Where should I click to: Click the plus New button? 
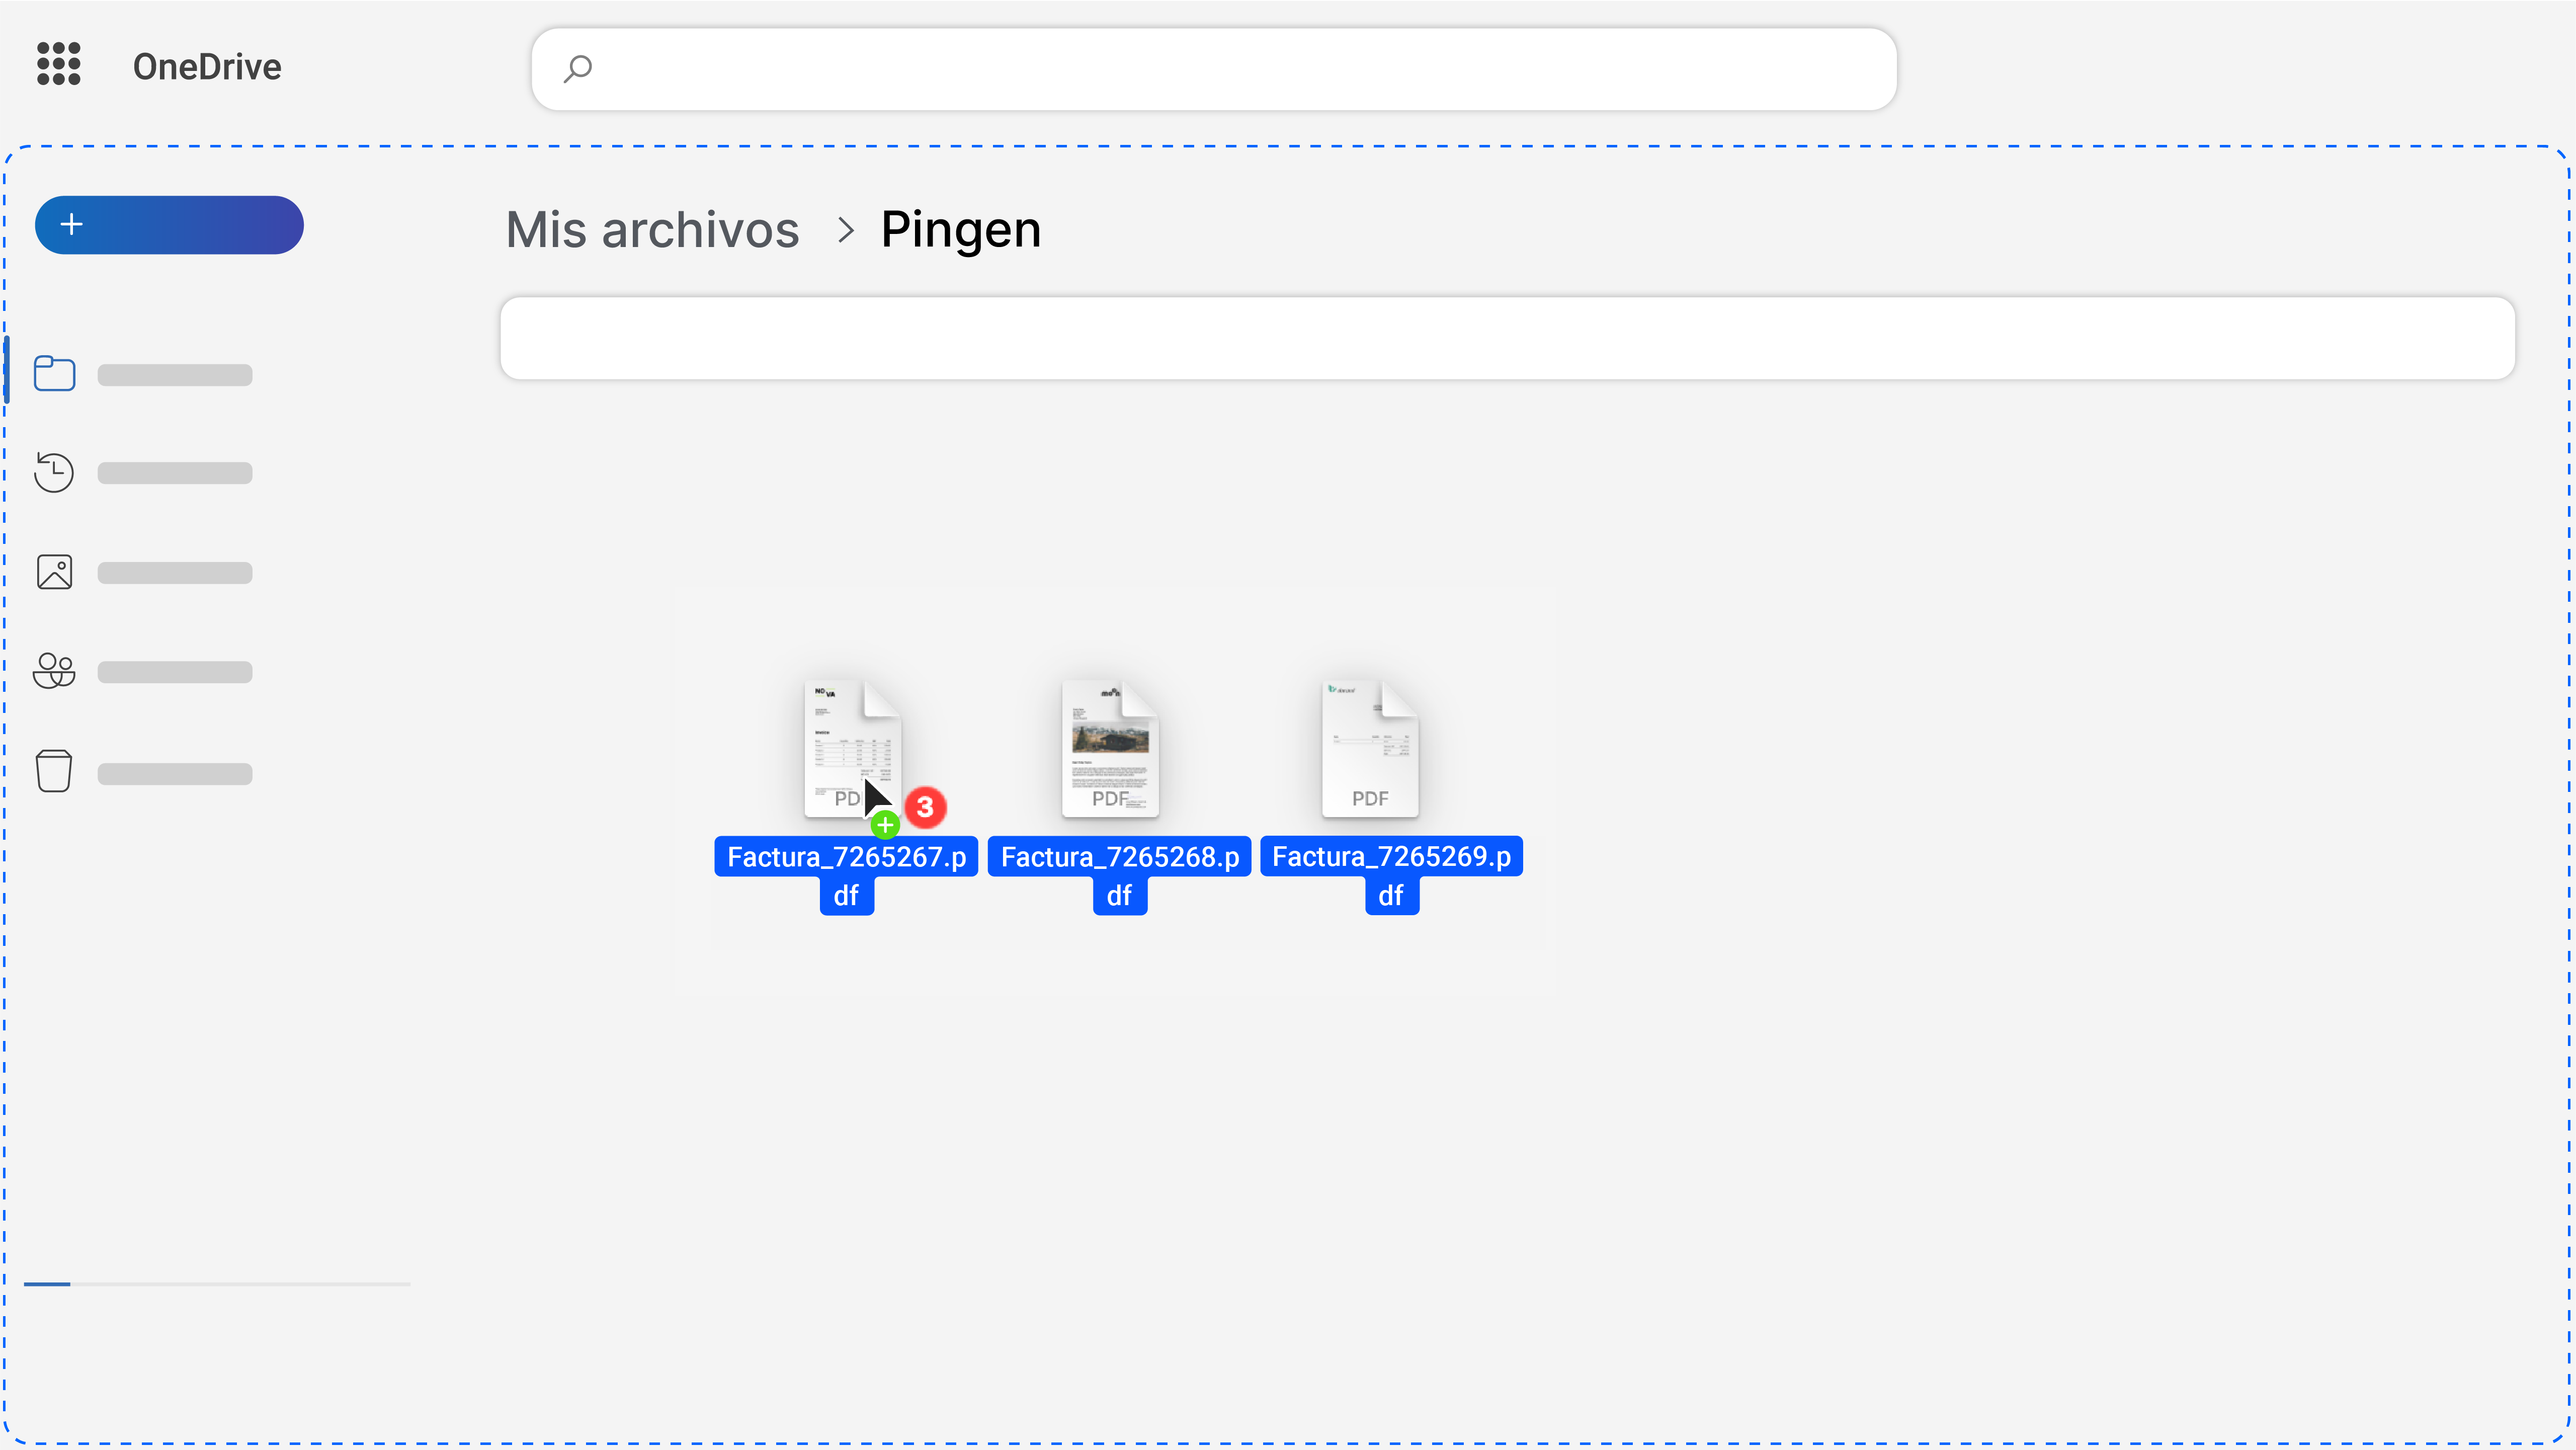169,225
